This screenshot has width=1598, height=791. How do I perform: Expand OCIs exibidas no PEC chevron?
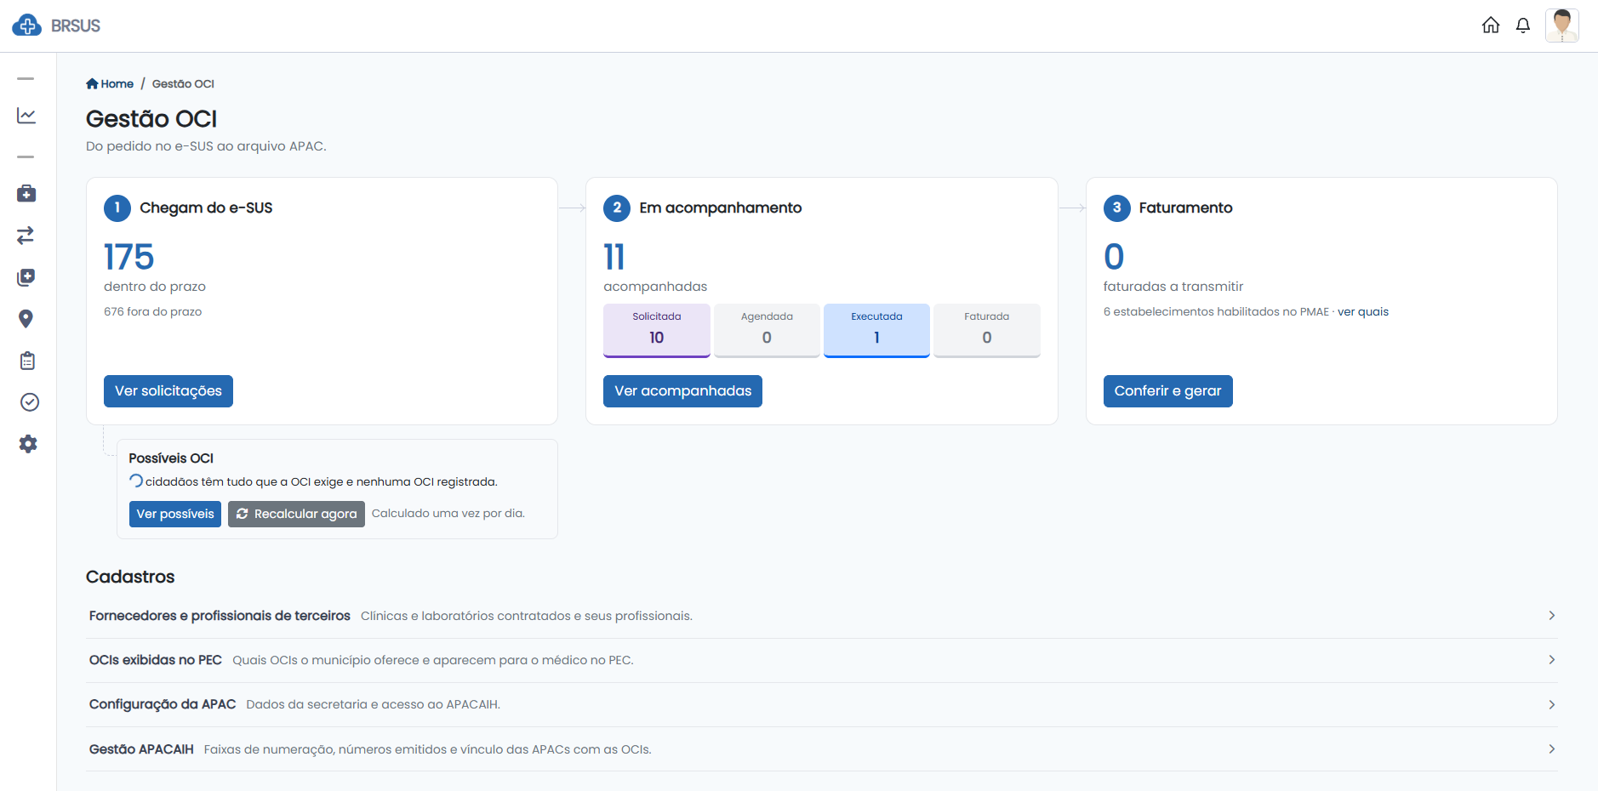tap(1552, 660)
